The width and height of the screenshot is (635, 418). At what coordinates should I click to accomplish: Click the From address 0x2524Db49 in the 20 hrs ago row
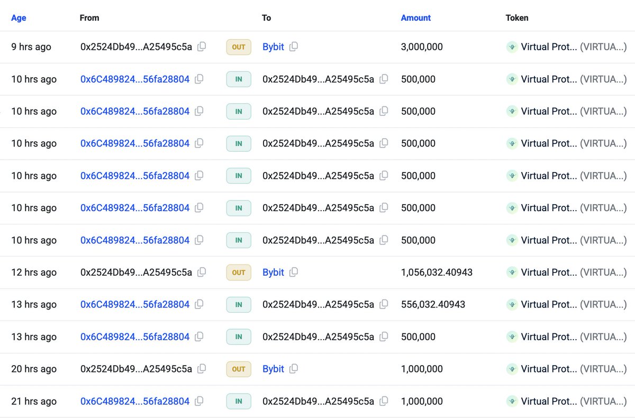(136, 369)
